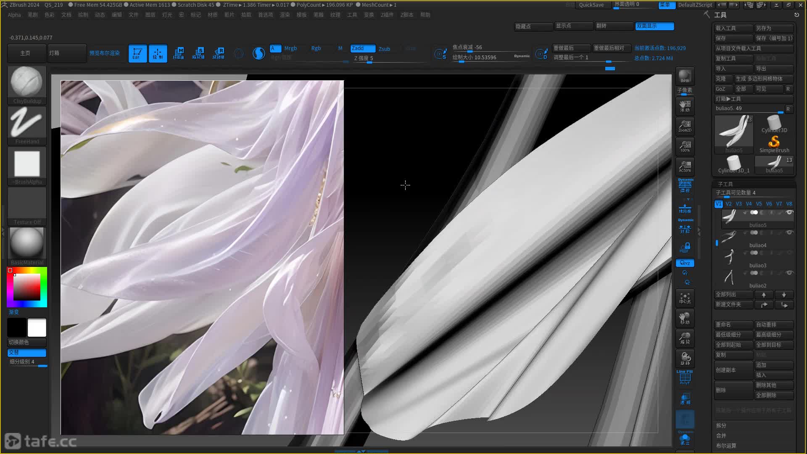Select the Cylinder3D tool thumbnail
The height and width of the screenshot is (454, 807).
[x=774, y=123]
